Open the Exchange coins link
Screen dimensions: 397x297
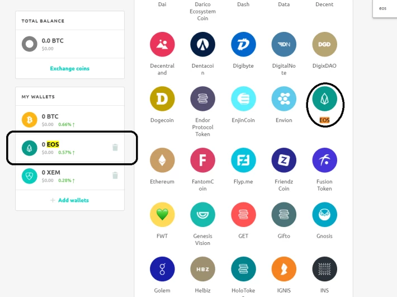pyautogui.click(x=70, y=68)
